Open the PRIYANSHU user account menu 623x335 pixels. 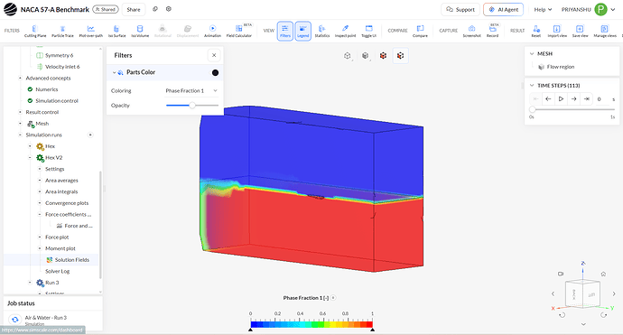[x=588, y=10]
